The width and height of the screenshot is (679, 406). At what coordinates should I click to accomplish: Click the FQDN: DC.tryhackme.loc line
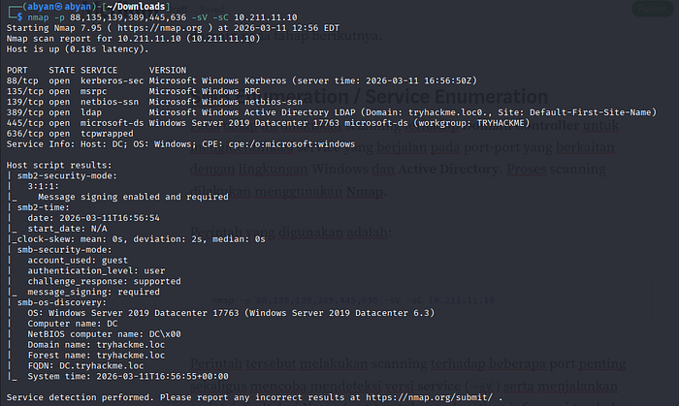pyautogui.click(x=85, y=366)
